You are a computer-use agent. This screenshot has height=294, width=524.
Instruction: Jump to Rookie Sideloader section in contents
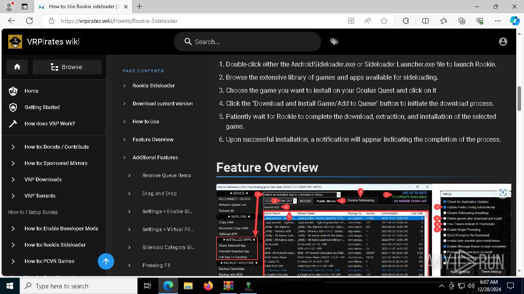point(154,85)
